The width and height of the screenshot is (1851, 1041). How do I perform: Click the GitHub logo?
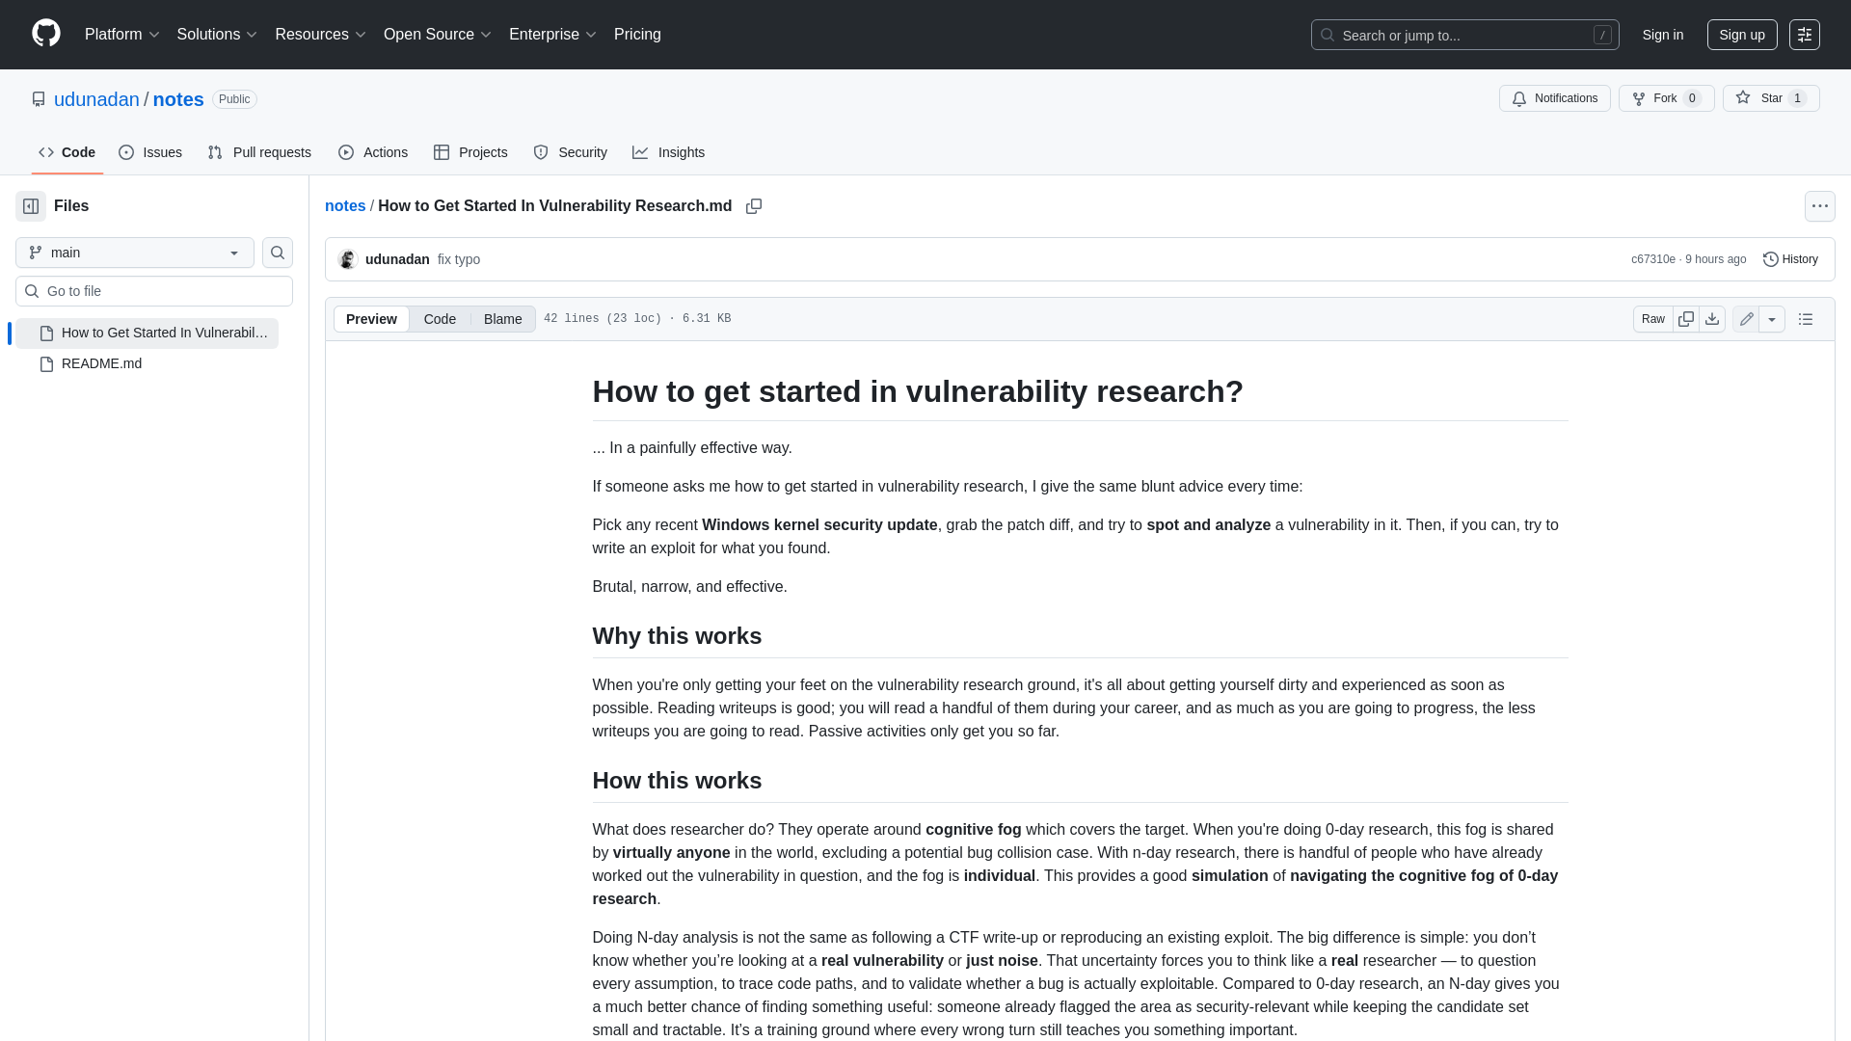[x=44, y=34]
